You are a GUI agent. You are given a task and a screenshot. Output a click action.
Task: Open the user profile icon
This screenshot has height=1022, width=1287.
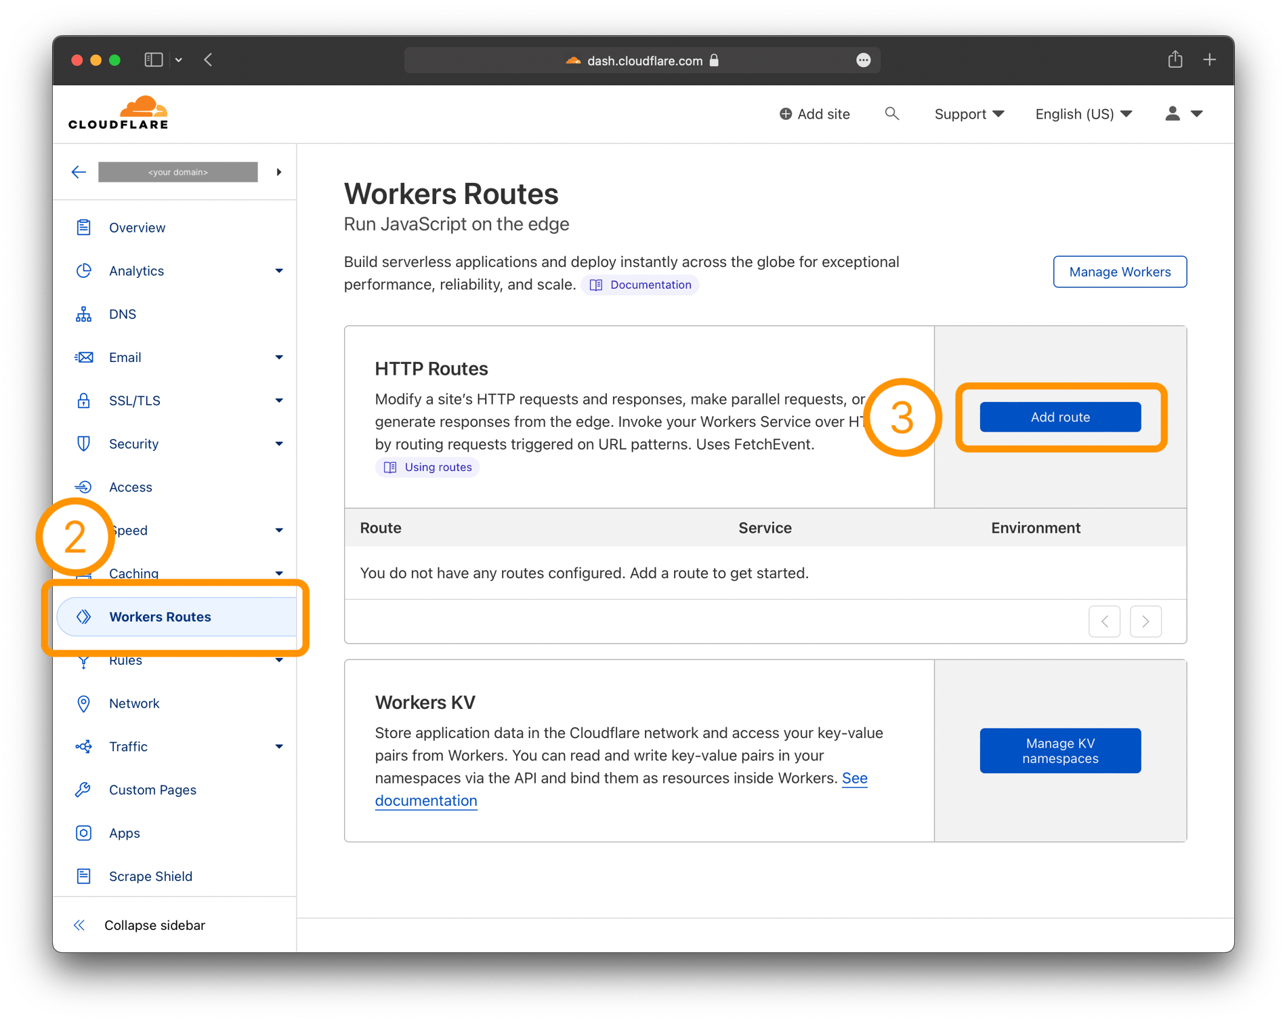coord(1171,113)
